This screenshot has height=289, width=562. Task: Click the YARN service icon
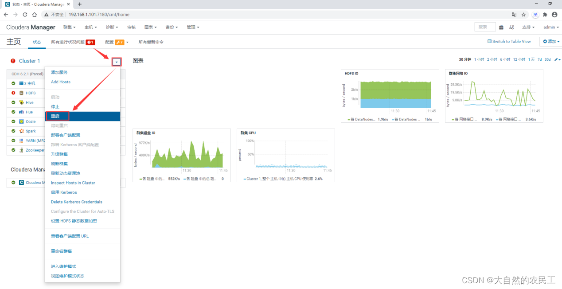pyautogui.click(x=21, y=141)
